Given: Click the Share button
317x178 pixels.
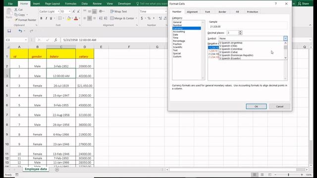Looking at the screenshot, I should (303, 3).
